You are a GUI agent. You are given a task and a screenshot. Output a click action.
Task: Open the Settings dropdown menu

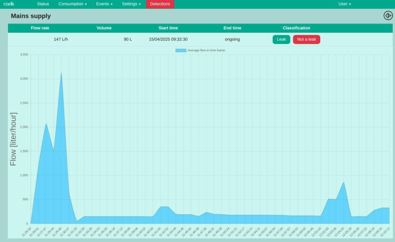pos(131,4)
